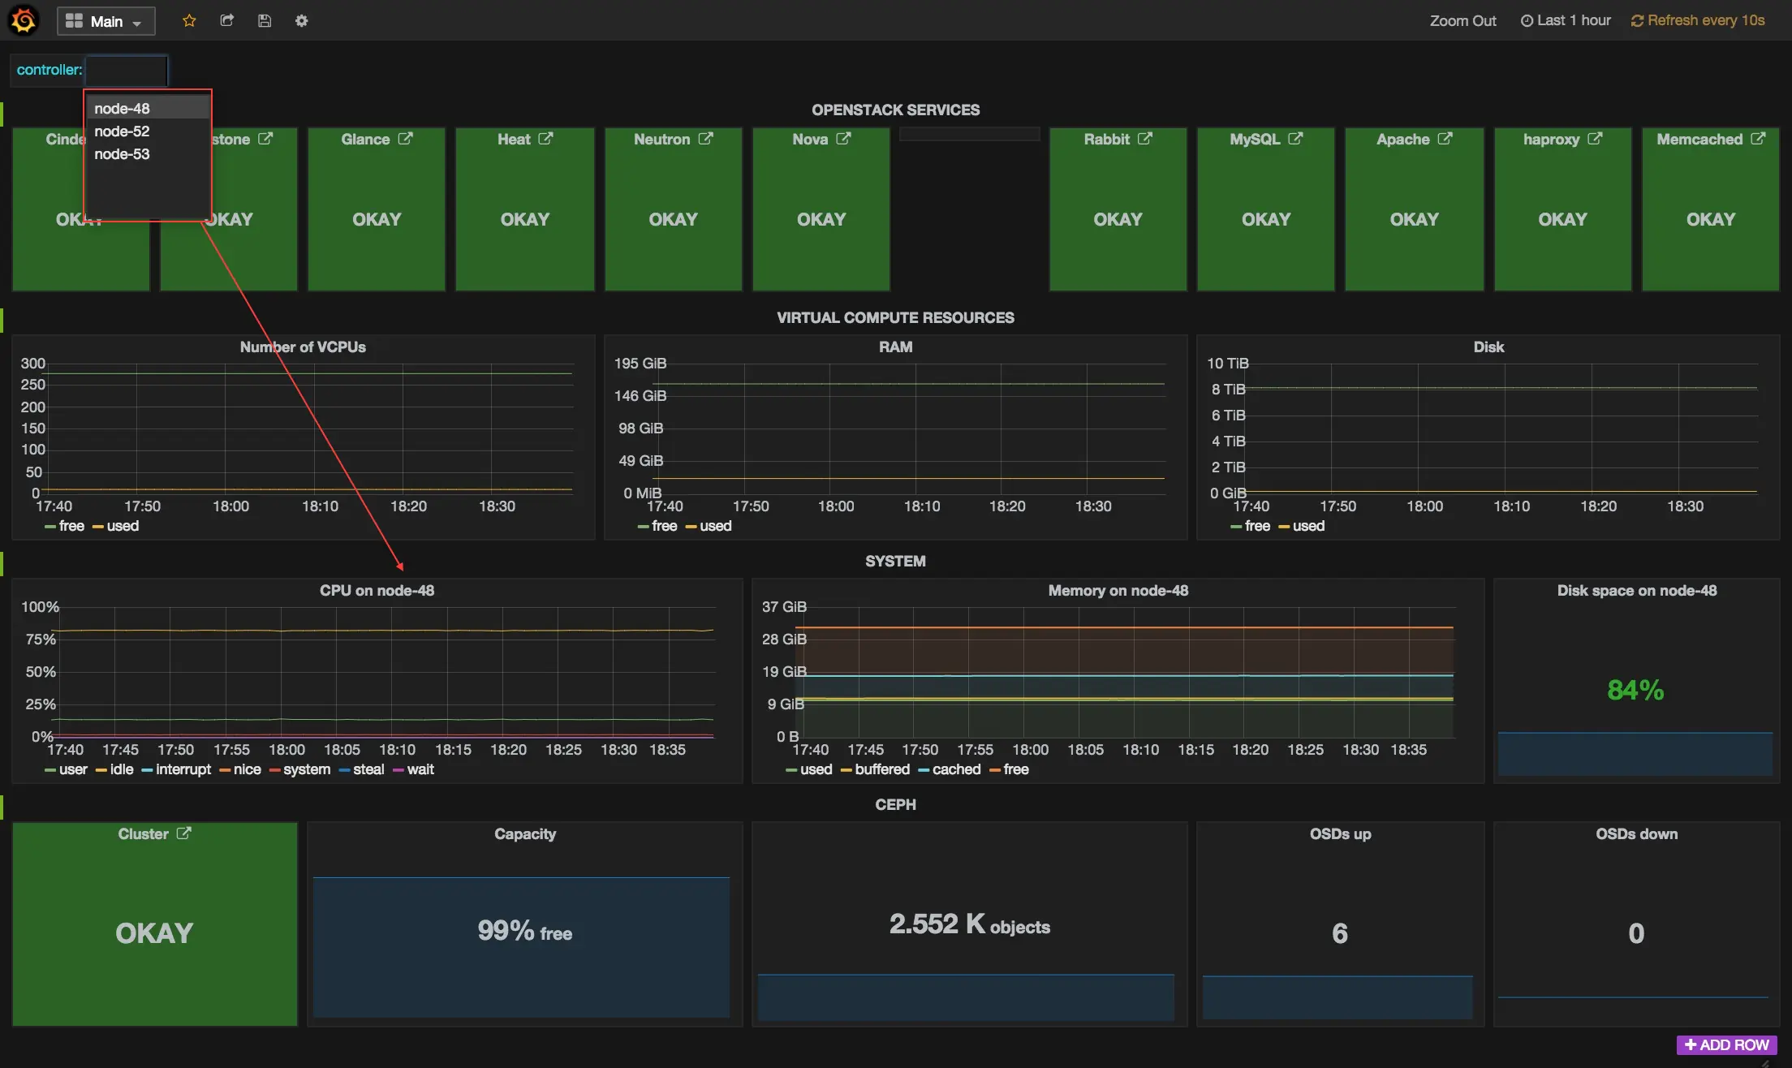The image size is (1792, 1068).
Task: Click the 2.552 K objects value
Action: pyautogui.click(x=969, y=924)
